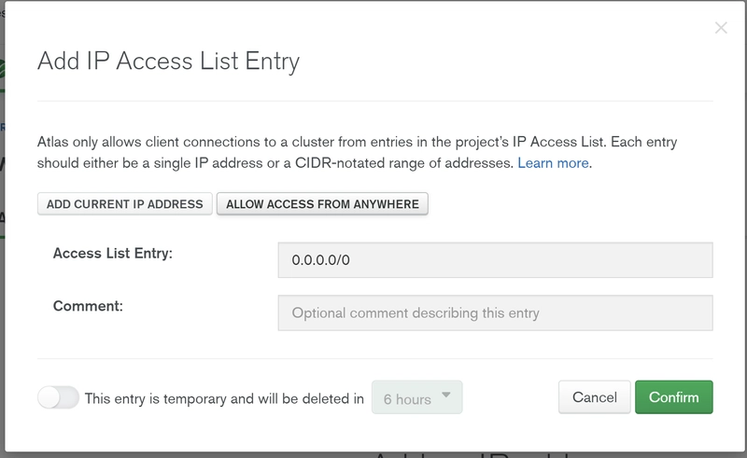The width and height of the screenshot is (747, 458).
Task: Click the "This entry is temporary" label text
Action: click(x=224, y=398)
